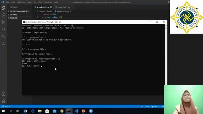Launch Microsoft Edge from the taskbar
Viewport: 203px width, 114px height.
coord(33,111)
